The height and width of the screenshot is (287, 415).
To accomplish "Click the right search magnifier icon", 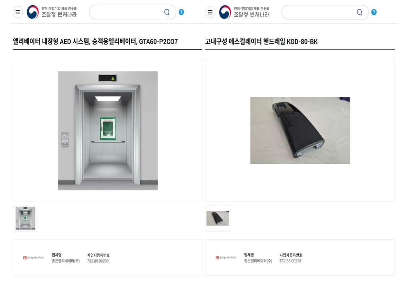I will pos(359,12).
